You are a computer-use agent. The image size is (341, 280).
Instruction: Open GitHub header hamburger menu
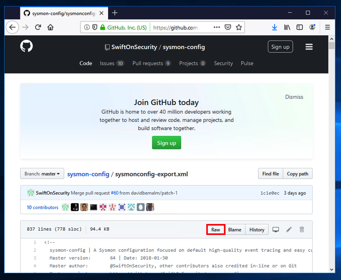click(x=309, y=47)
